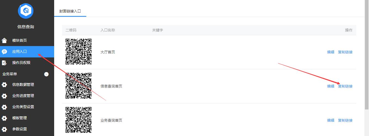Click the blue hexagon app logo
The height and width of the screenshot is (136, 369).
pyautogui.click(x=26, y=11)
